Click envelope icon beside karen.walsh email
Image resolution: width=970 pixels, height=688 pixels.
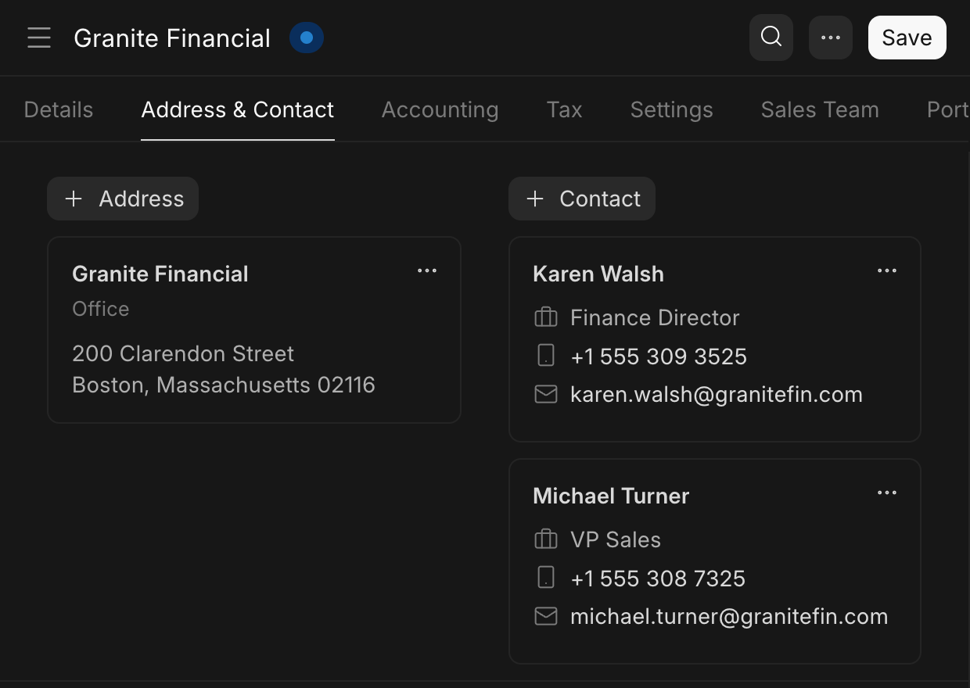546,395
